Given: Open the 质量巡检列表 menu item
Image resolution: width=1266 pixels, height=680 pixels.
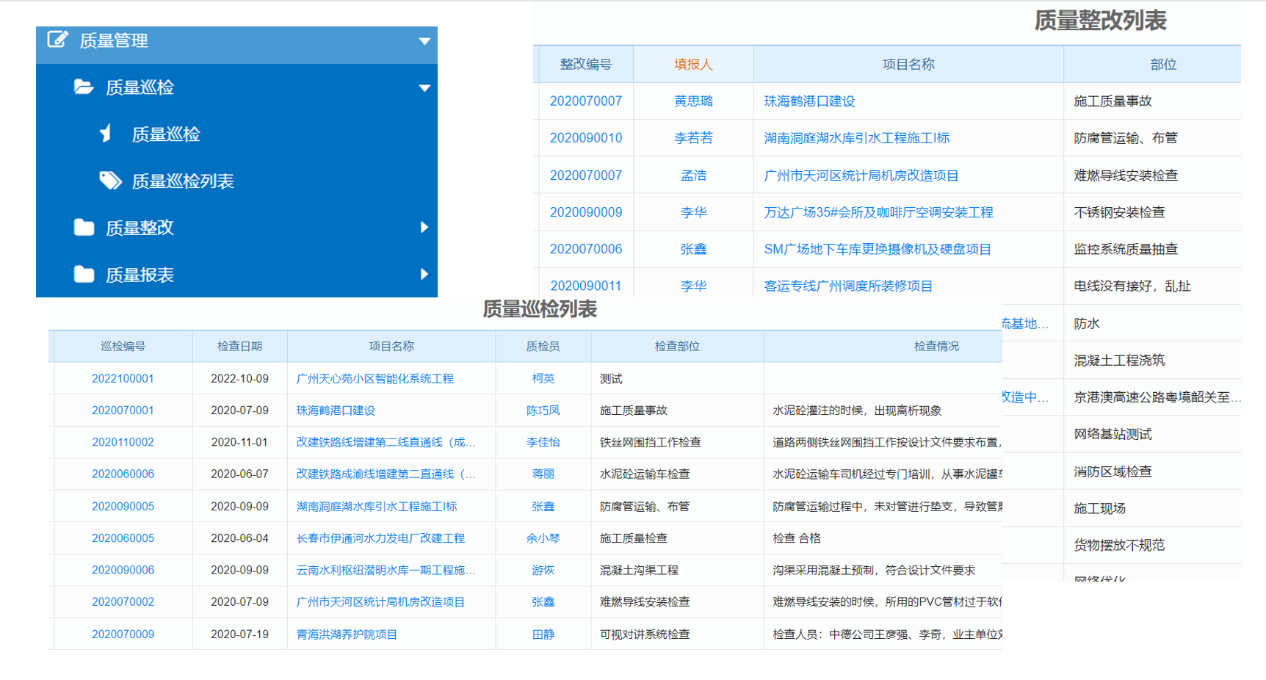Looking at the screenshot, I should click(x=182, y=181).
